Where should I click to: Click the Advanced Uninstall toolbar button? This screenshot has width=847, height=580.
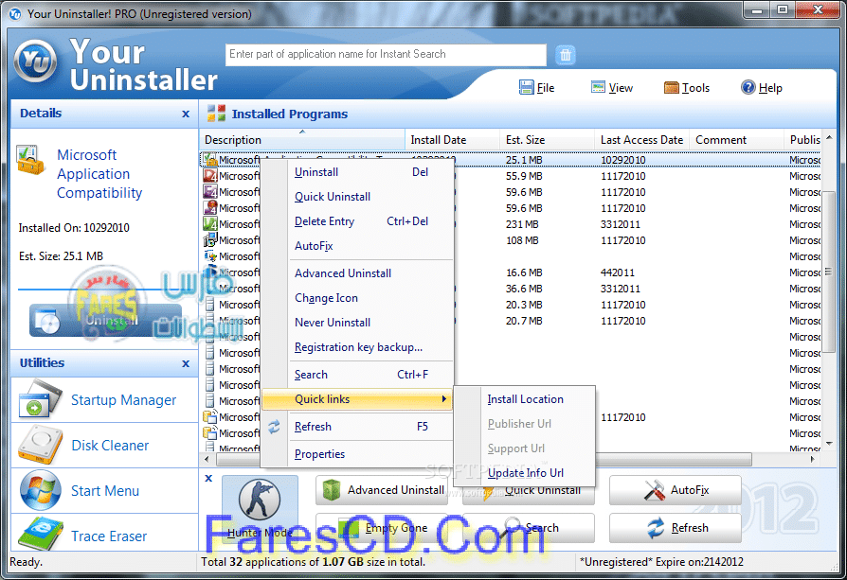(x=382, y=490)
